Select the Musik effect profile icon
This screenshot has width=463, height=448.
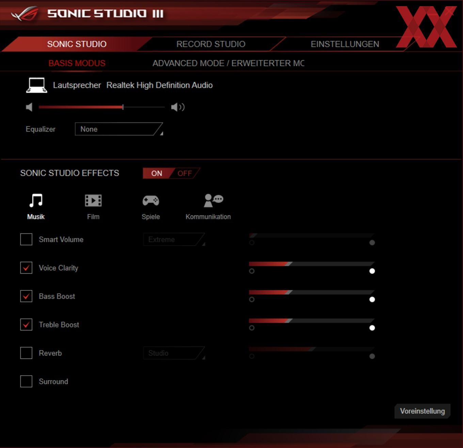point(36,200)
